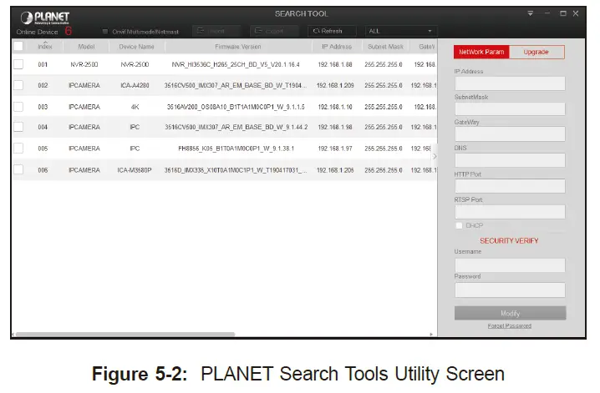The height and width of the screenshot is (393, 600).
Task: Focus the Username input field
Action: [510, 265]
